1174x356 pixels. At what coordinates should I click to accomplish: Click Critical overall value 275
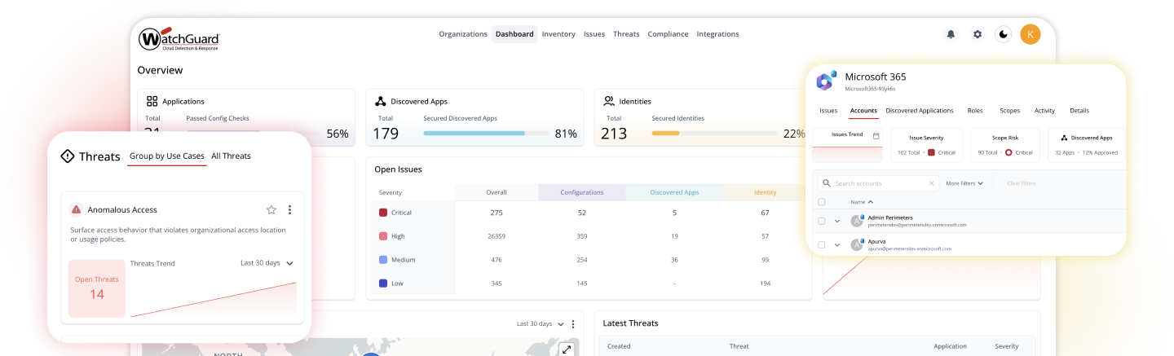point(497,213)
